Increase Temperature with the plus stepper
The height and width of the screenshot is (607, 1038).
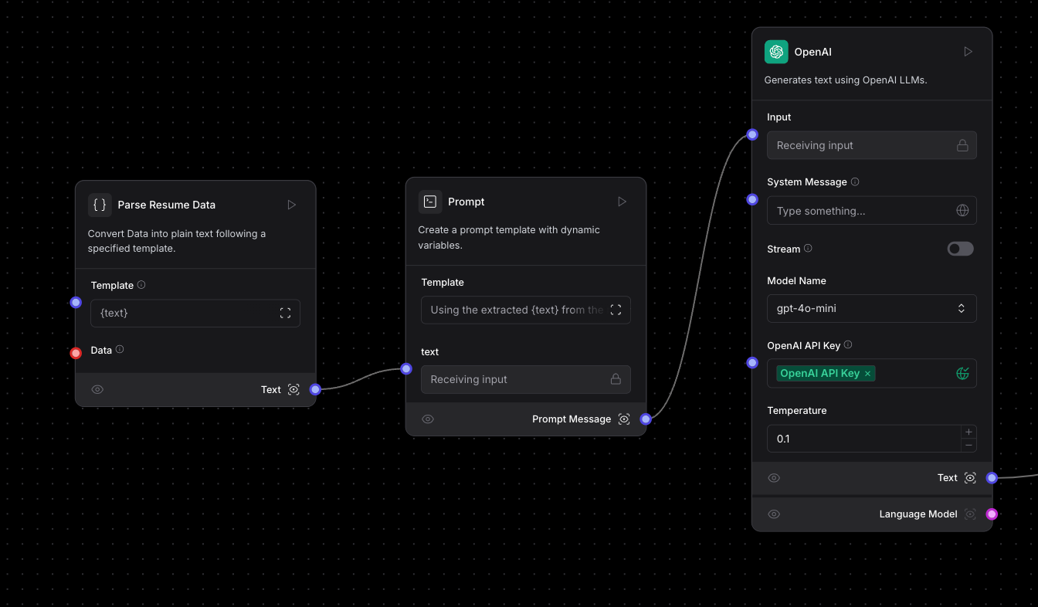968,432
